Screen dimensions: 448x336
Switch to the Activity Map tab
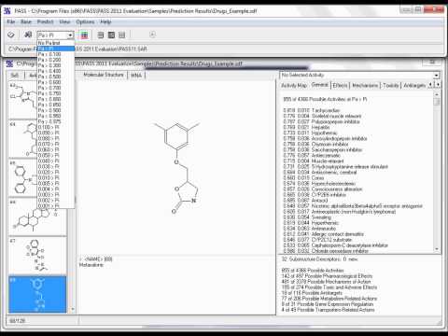pos(294,85)
